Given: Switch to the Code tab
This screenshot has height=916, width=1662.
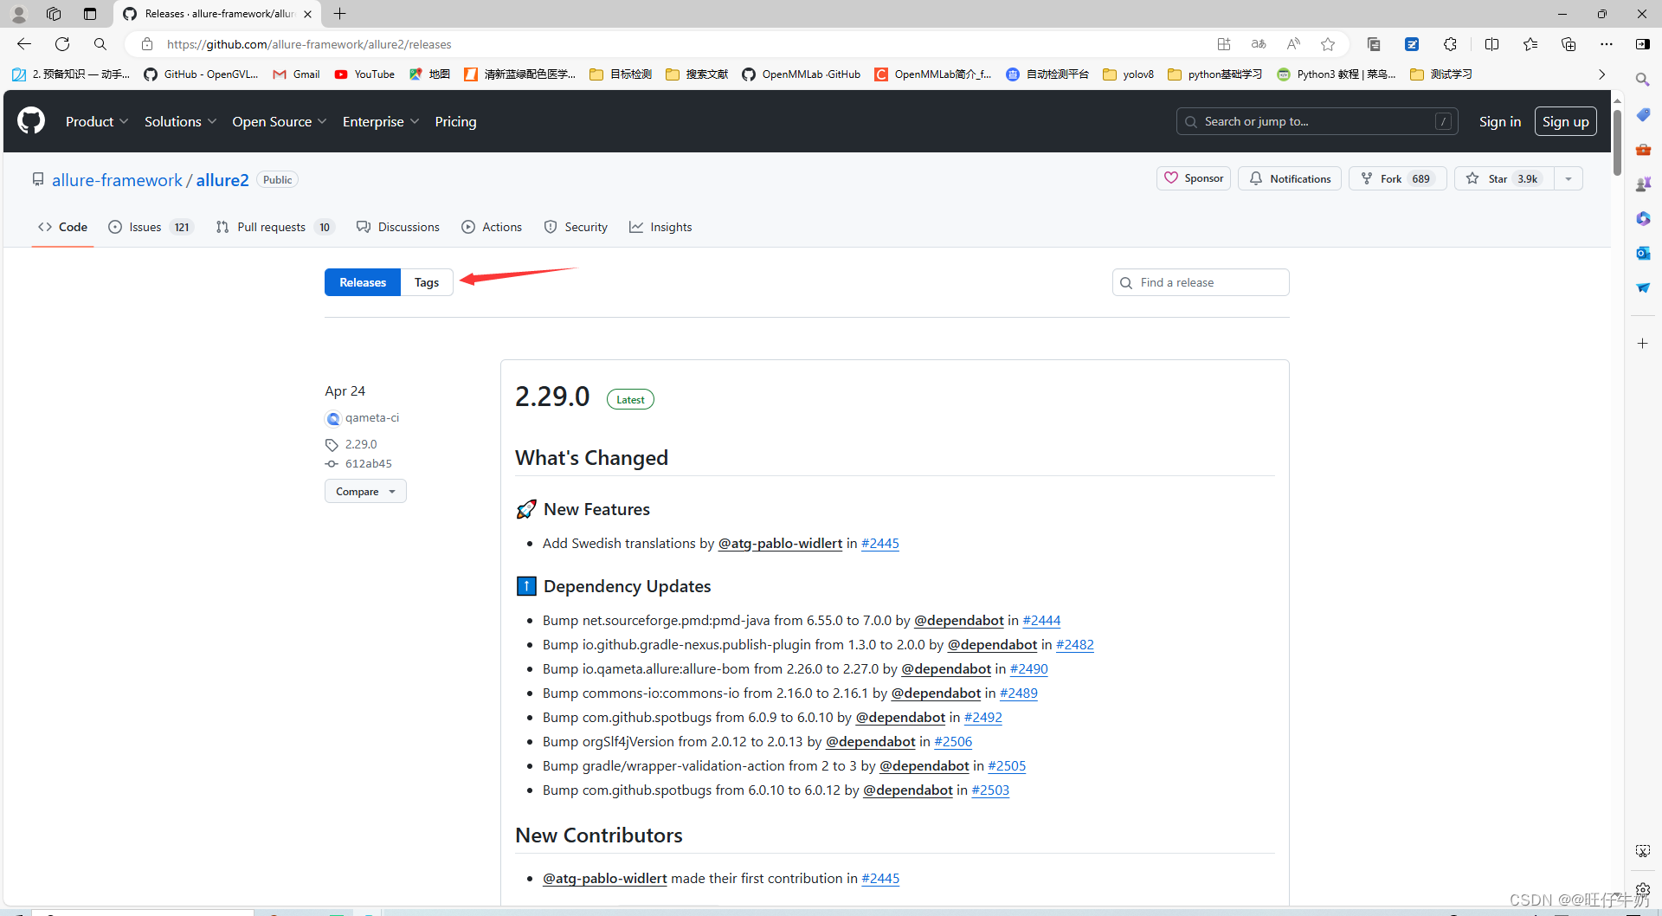Looking at the screenshot, I should pyautogui.click(x=62, y=227).
